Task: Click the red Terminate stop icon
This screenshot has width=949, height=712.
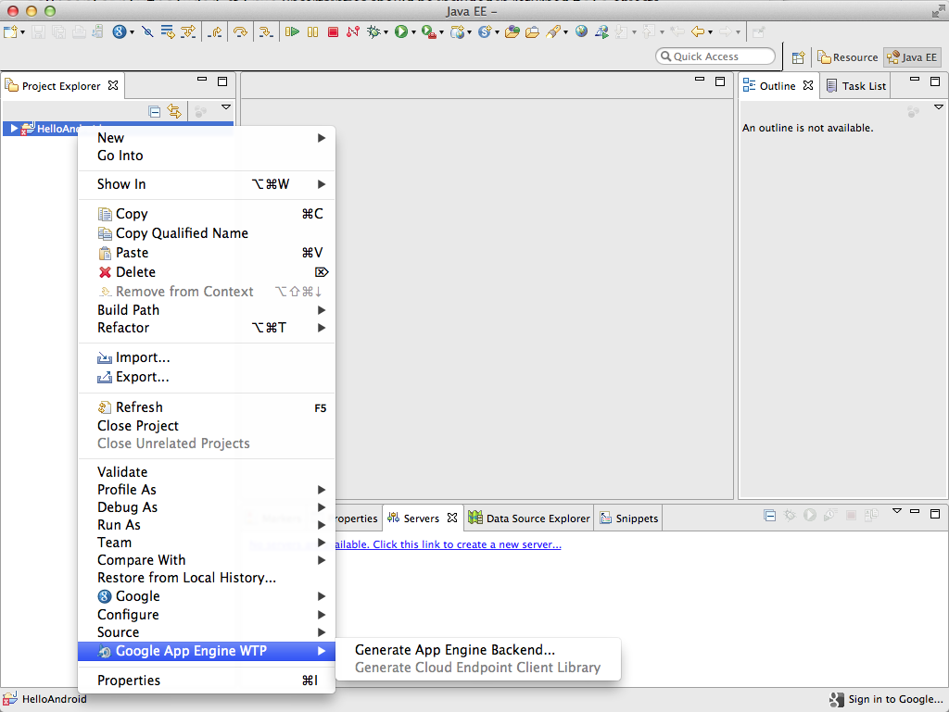Action: point(333,32)
